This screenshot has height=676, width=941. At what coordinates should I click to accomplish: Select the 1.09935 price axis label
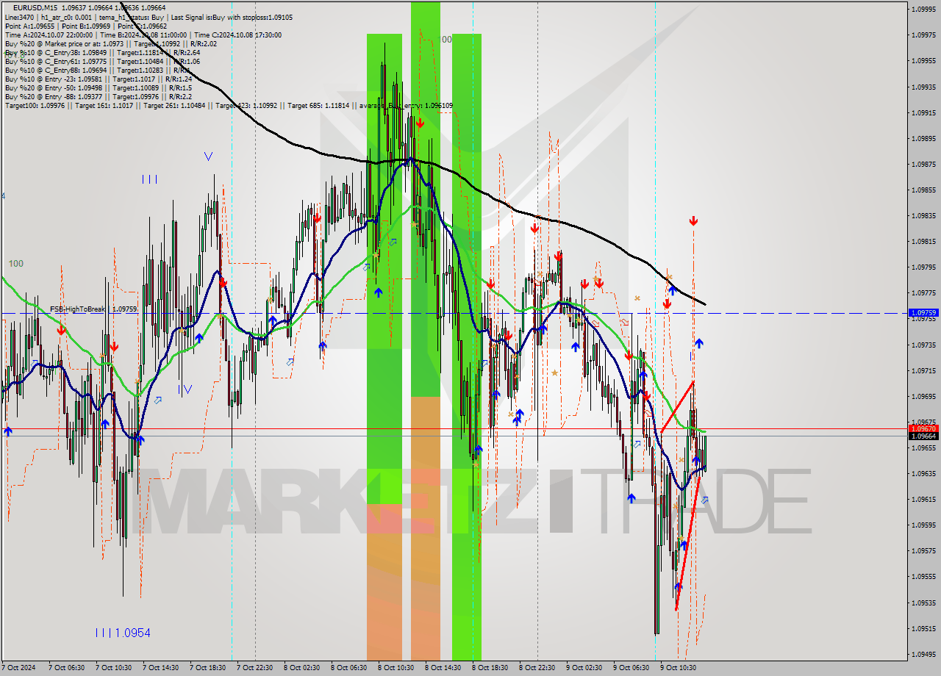(x=924, y=87)
